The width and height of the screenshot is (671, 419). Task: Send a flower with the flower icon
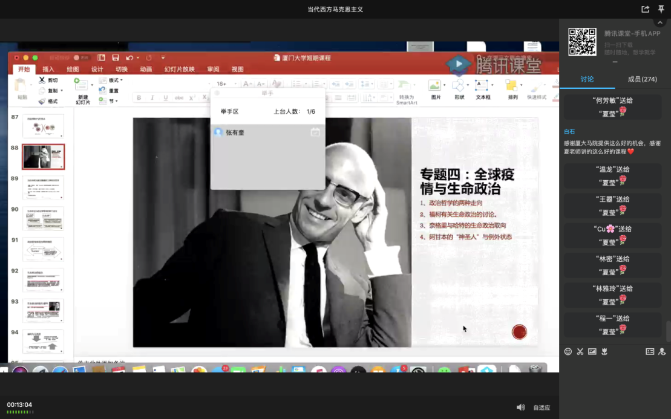[x=604, y=351]
